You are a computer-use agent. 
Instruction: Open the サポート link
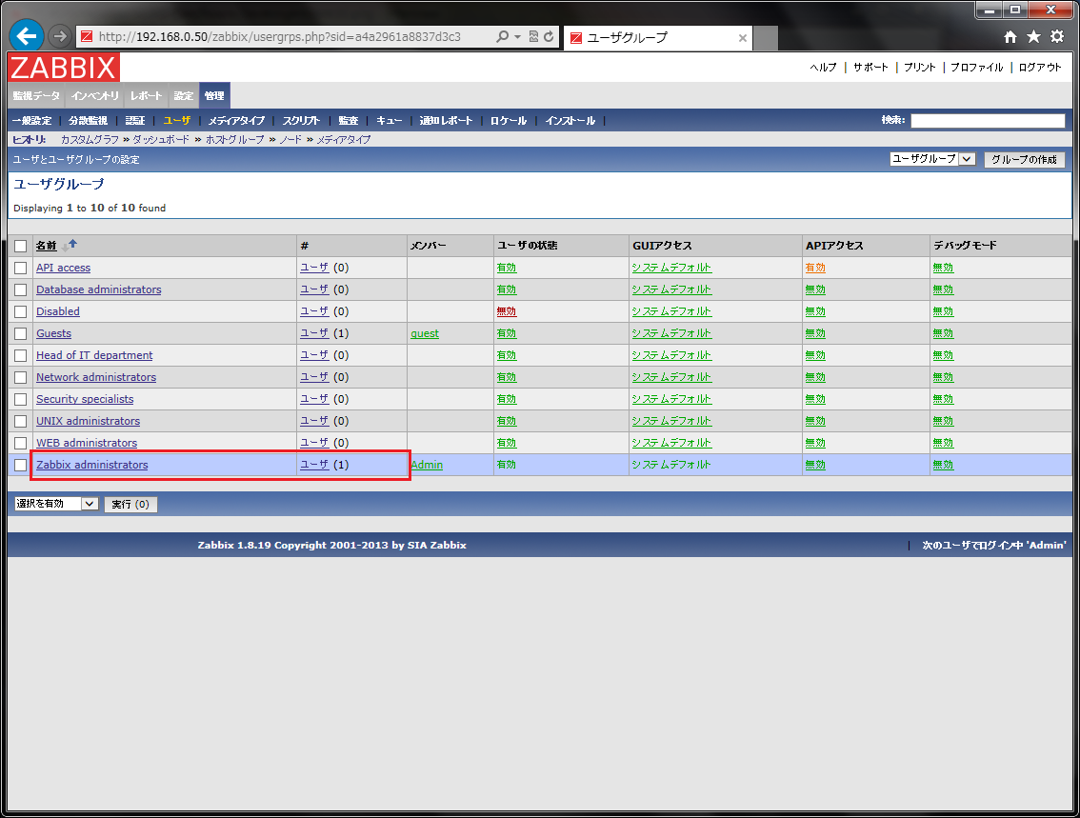tap(870, 67)
